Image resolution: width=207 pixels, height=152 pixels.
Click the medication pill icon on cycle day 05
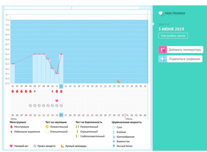click(x=30, y=106)
